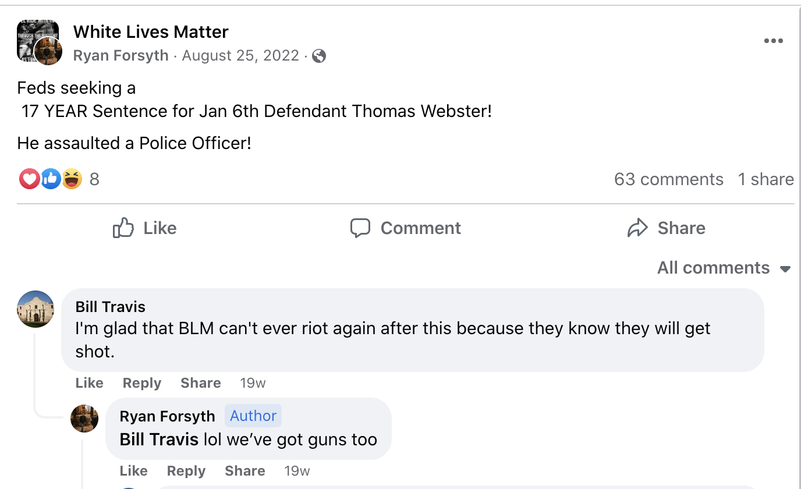This screenshot has height=489, width=801.
Task: Click the 1 share count
Action: (765, 179)
